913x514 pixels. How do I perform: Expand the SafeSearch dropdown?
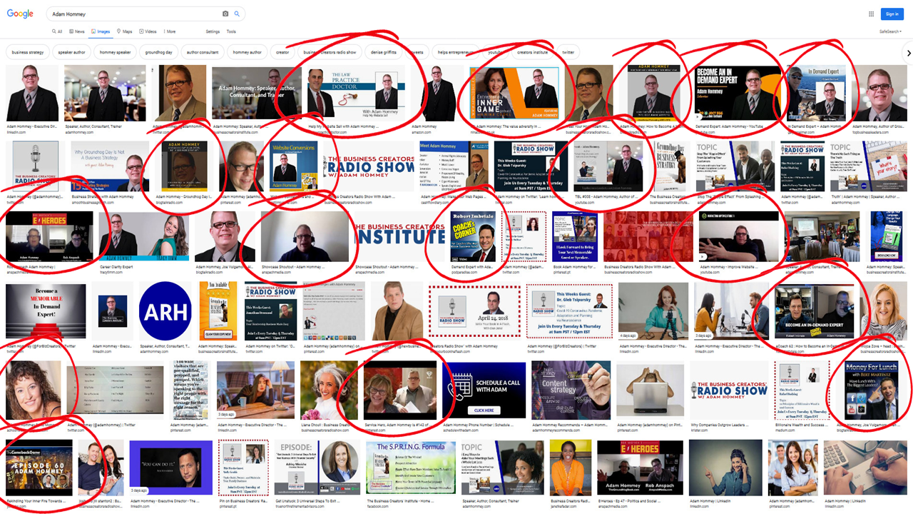coord(891,31)
